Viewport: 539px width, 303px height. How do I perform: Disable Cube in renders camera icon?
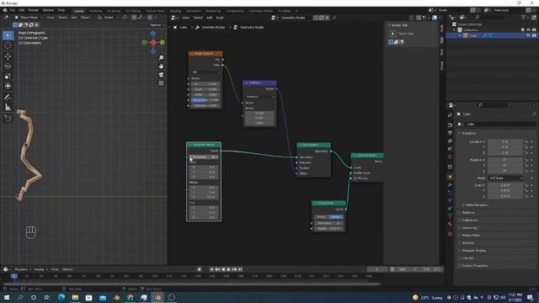coord(534,35)
